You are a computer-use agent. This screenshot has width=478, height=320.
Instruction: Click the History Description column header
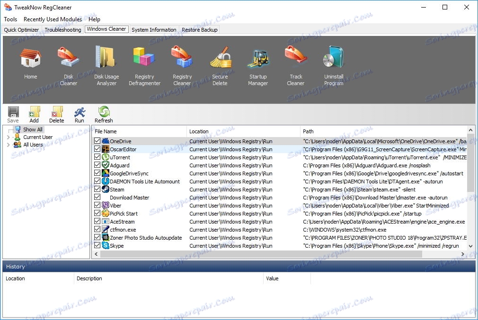168,278
